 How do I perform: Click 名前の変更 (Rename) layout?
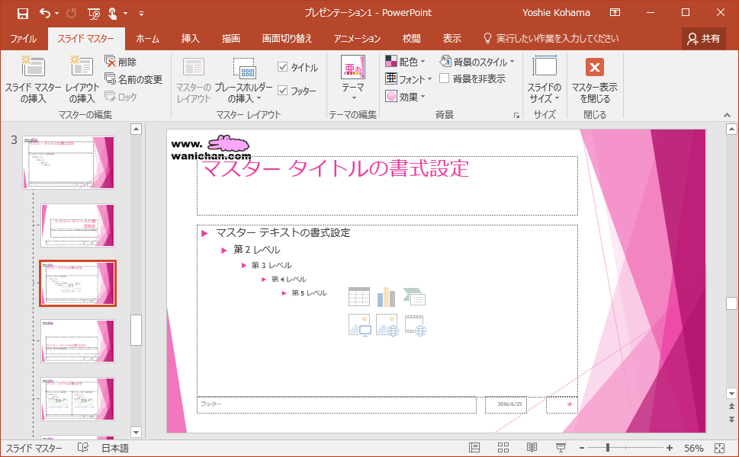point(134,79)
